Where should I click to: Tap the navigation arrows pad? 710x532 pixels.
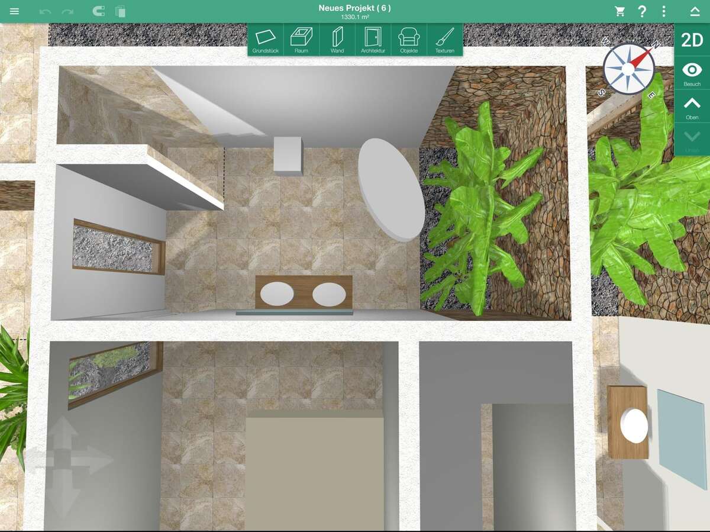click(x=63, y=459)
